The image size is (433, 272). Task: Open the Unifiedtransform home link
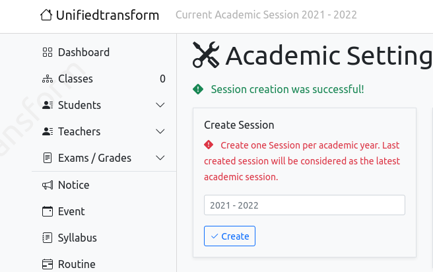point(108,15)
